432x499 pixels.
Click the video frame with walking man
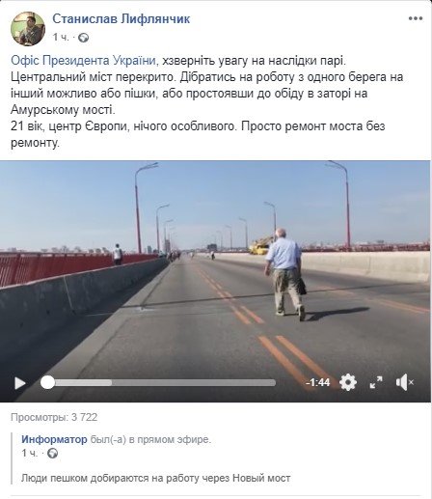point(215,267)
